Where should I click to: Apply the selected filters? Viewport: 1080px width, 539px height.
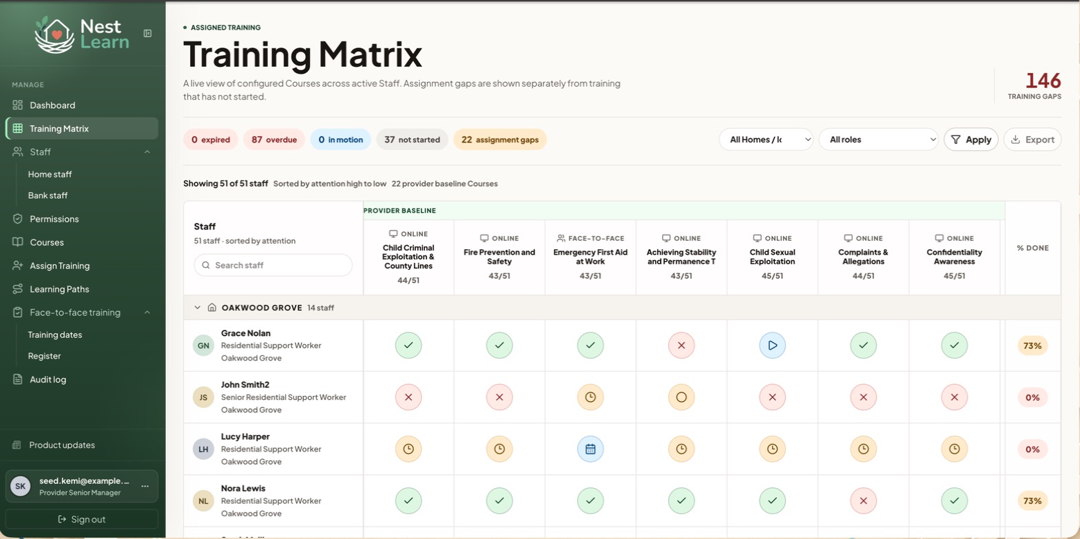click(x=970, y=140)
